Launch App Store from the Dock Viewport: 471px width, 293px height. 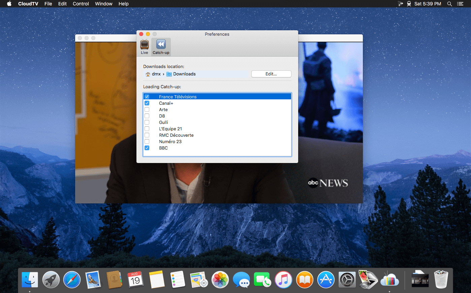[x=326, y=280]
